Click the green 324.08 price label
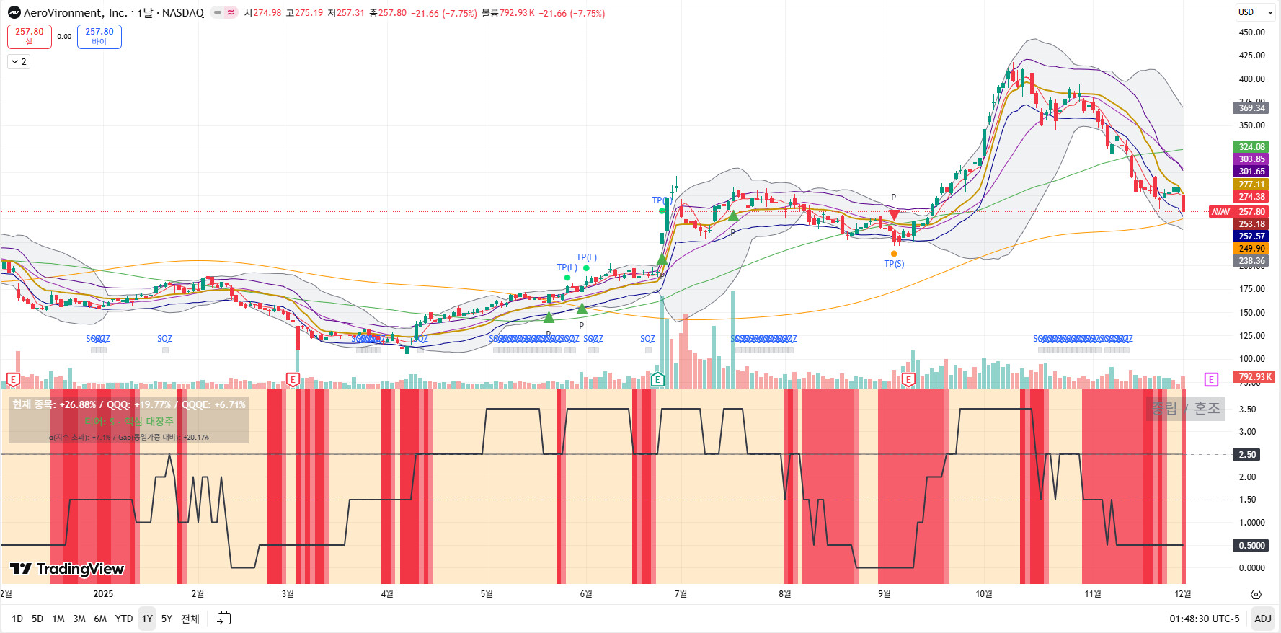This screenshot has height=633, width=1281. point(1251,147)
